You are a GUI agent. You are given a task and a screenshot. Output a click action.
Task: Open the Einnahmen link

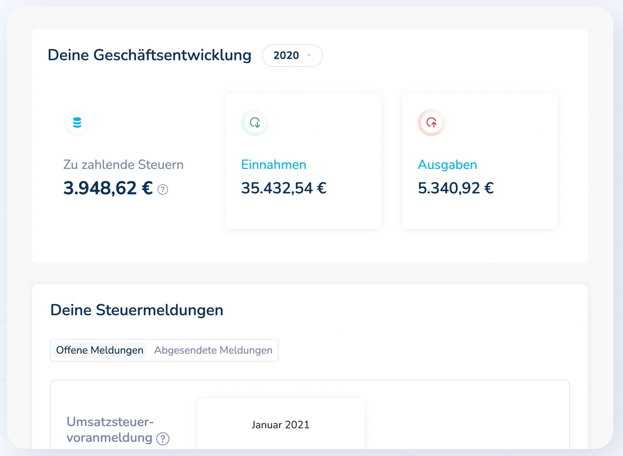(273, 165)
